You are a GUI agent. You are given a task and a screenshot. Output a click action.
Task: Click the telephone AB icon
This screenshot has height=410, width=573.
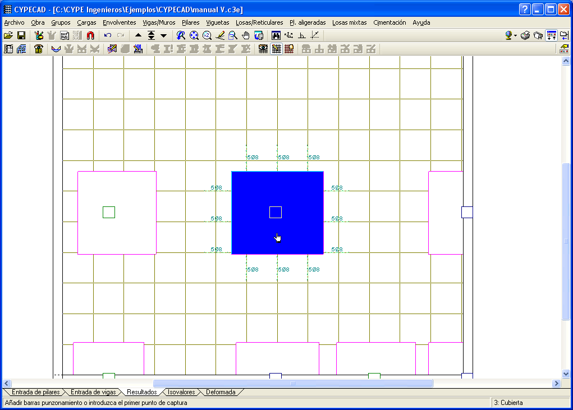pos(38,49)
